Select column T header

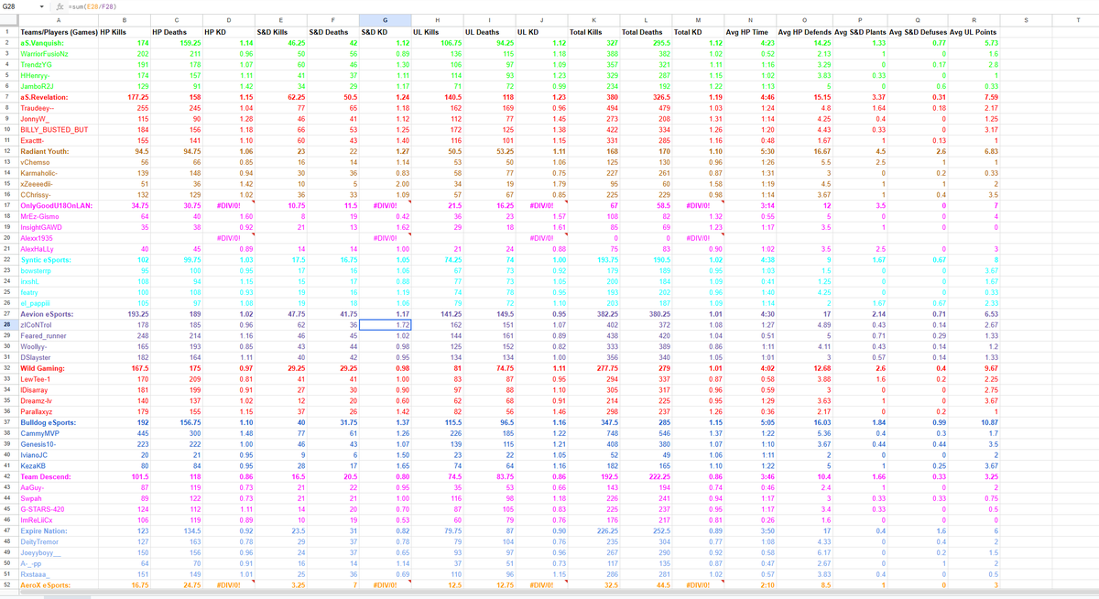click(x=1076, y=18)
